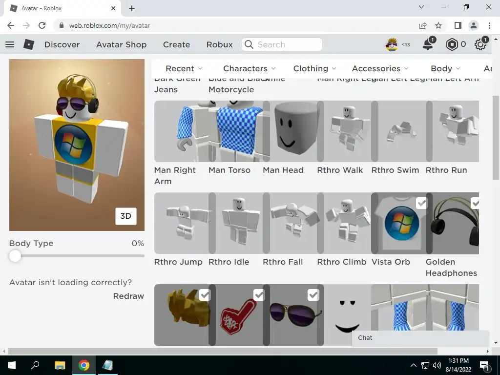Go back to previous page
500x375 pixels.
[11, 25]
